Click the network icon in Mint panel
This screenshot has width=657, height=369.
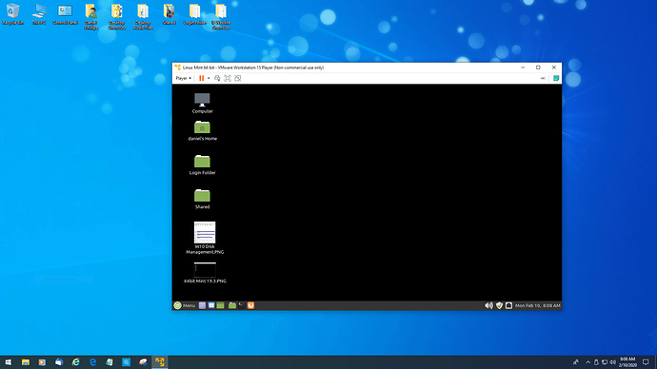pyautogui.click(x=508, y=305)
